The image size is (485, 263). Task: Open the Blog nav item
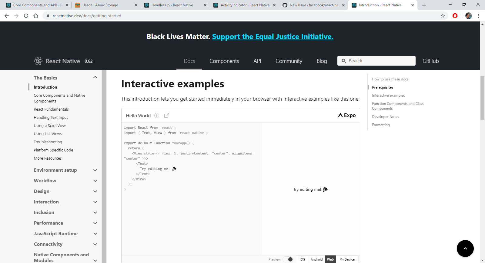pos(322,61)
